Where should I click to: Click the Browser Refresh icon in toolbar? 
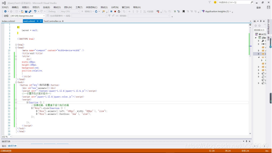[x=96, y=11]
